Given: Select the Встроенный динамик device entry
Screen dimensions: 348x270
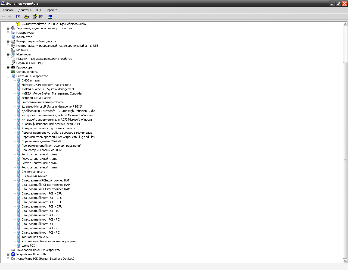Looking at the screenshot, I should 36,98.
